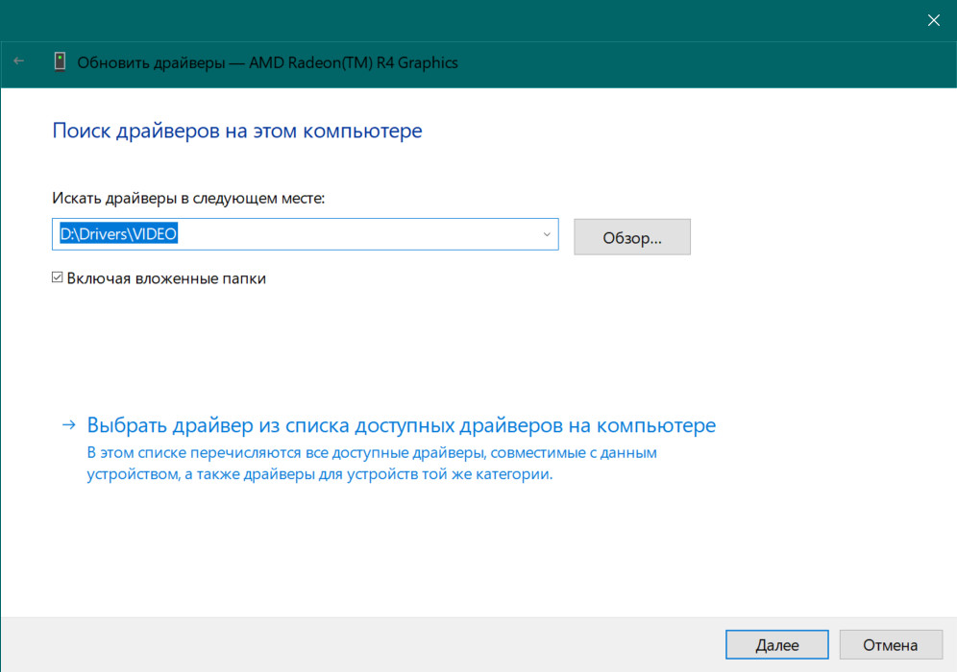Image resolution: width=957 pixels, height=672 pixels.
Task: Expand the driver location path dropdown
Action: click(x=547, y=234)
